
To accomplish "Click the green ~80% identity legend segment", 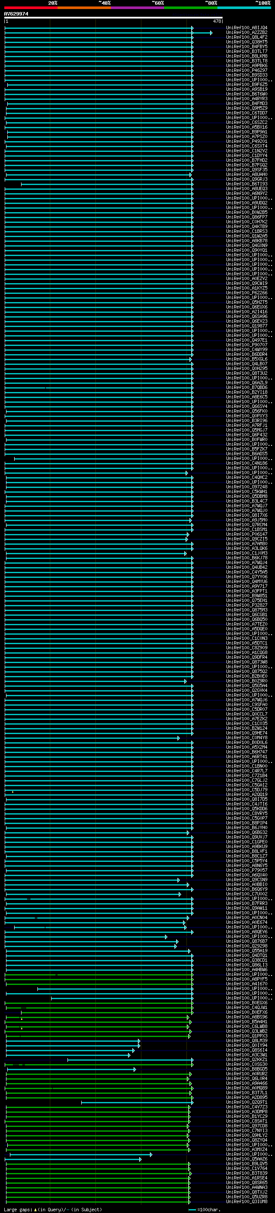I will (191, 8).
